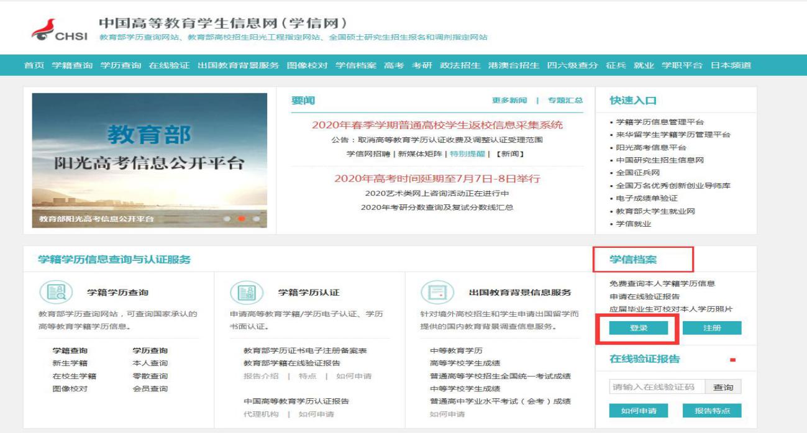807x433 pixels.
Task: Click the CHSI logo icon
Action: 42,30
